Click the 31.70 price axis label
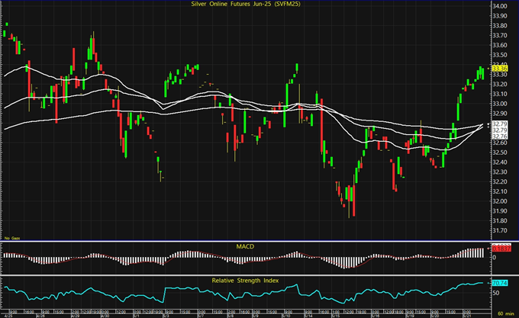 tap(501, 230)
